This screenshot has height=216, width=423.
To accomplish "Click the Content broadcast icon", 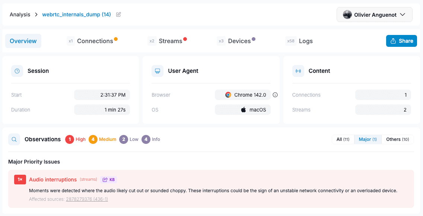I will (298, 71).
